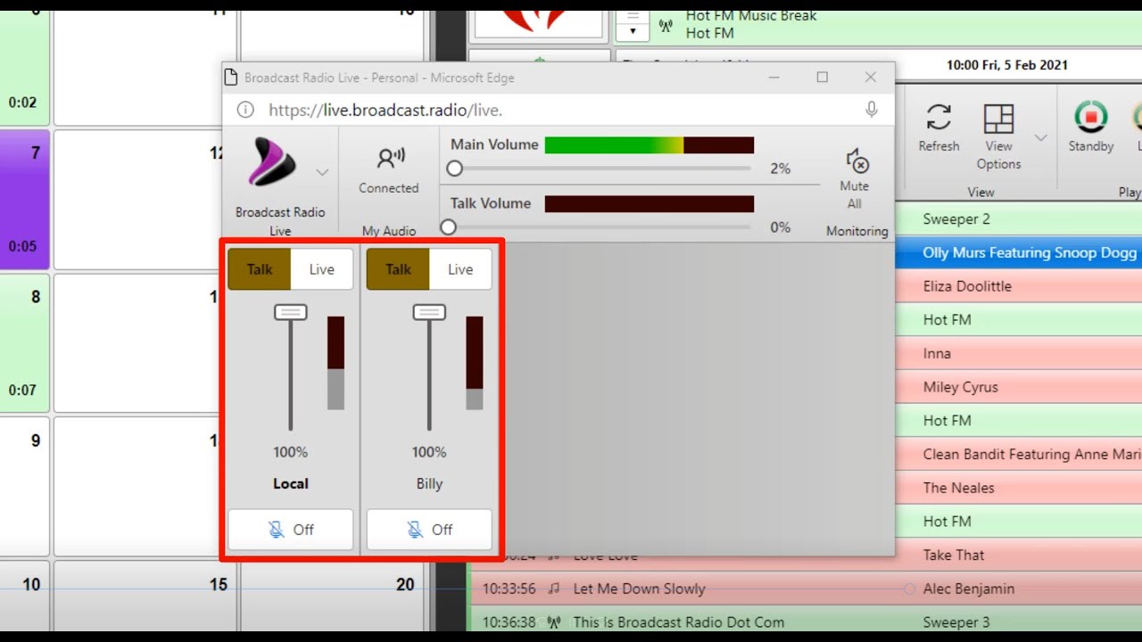The width and height of the screenshot is (1142, 642).
Task: Select Talk mode for Billy channel
Action: (399, 269)
